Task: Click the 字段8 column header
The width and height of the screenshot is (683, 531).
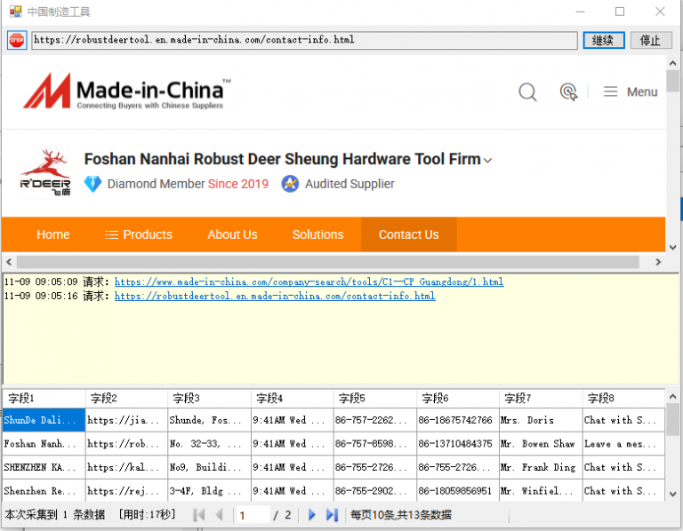Action: coord(623,398)
